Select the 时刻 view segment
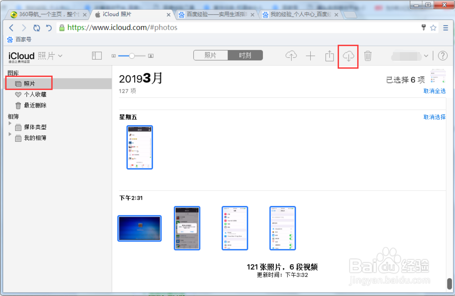Viewport: 455px width, 296px height. pyautogui.click(x=245, y=55)
